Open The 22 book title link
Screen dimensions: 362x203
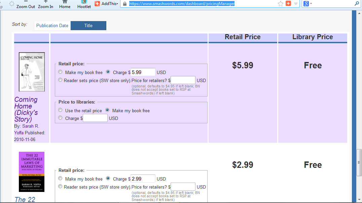click(x=25, y=199)
